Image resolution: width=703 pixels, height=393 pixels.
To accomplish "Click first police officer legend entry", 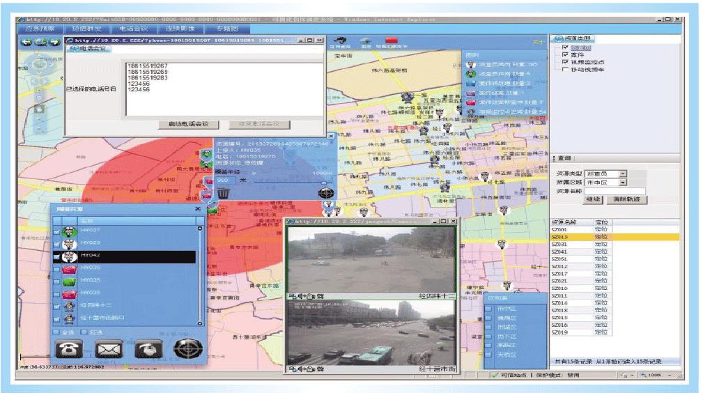I will [x=502, y=65].
